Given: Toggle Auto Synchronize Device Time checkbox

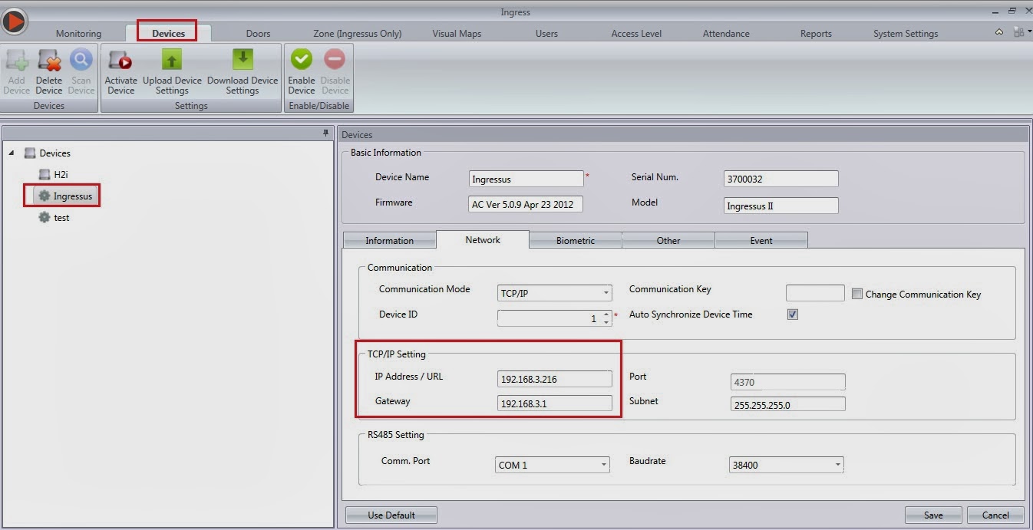Looking at the screenshot, I should pyautogui.click(x=793, y=314).
